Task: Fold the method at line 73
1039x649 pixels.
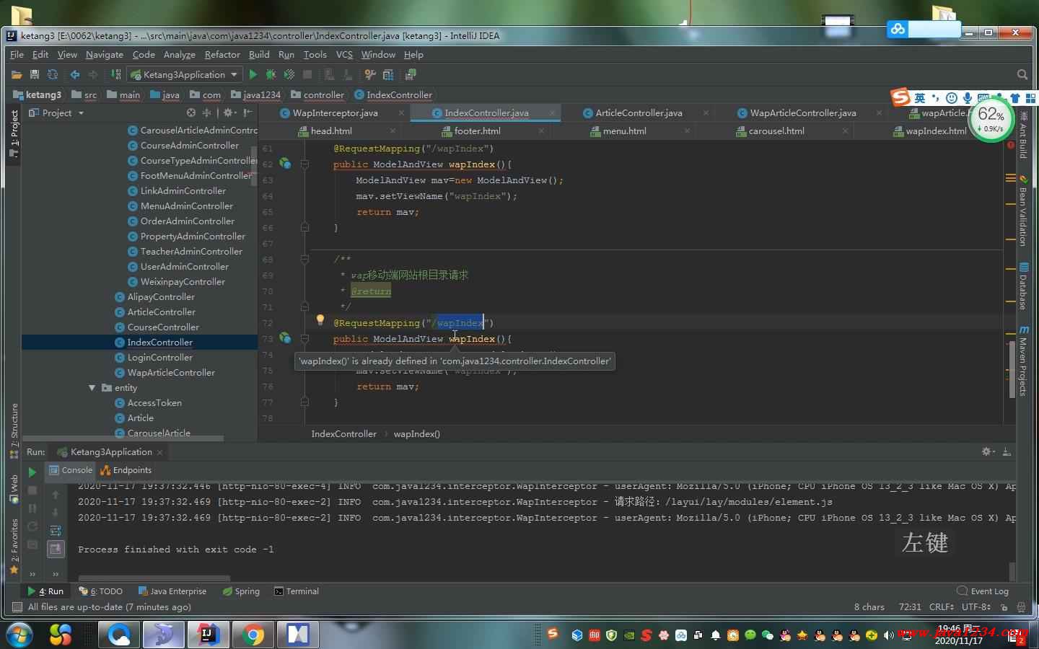Action: click(x=304, y=339)
